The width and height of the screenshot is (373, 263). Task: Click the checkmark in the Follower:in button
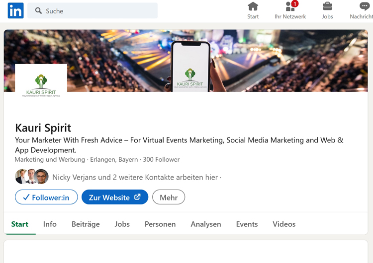[x=26, y=197]
